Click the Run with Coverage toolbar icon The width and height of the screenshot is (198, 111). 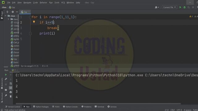tap(189, 7)
